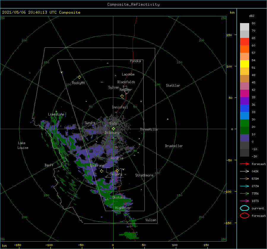Select the Didsbury label
267x249 pixels.
point(112,133)
